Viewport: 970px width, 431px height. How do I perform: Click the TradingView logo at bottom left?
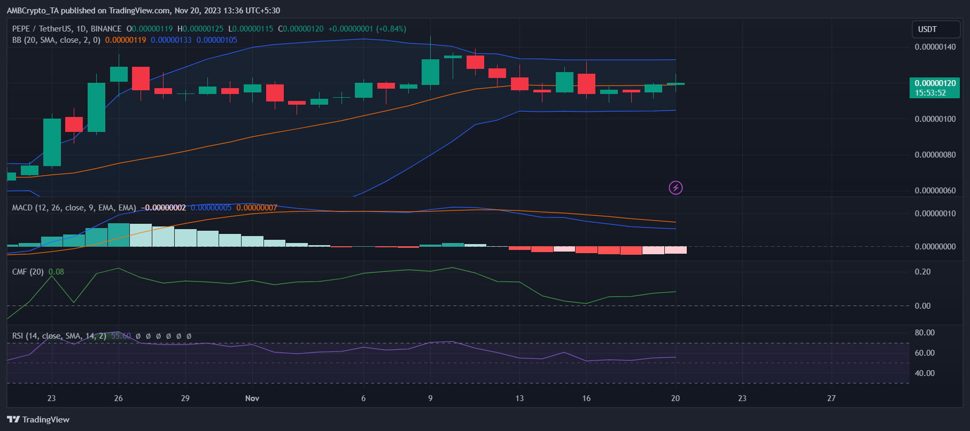click(38, 419)
